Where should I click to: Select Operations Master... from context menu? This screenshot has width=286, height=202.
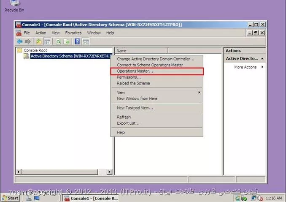157,71
